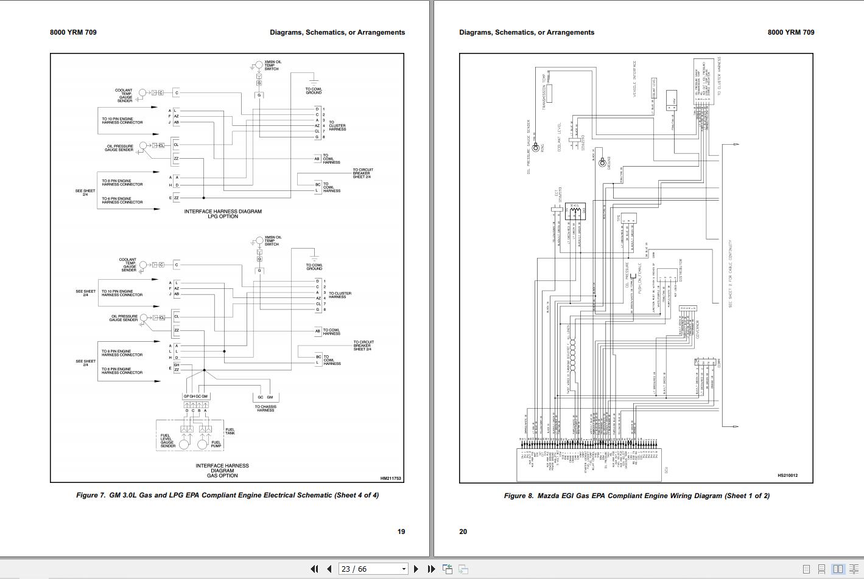Enable continuous scrolling page view
864x579 pixels.
click(x=821, y=569)
